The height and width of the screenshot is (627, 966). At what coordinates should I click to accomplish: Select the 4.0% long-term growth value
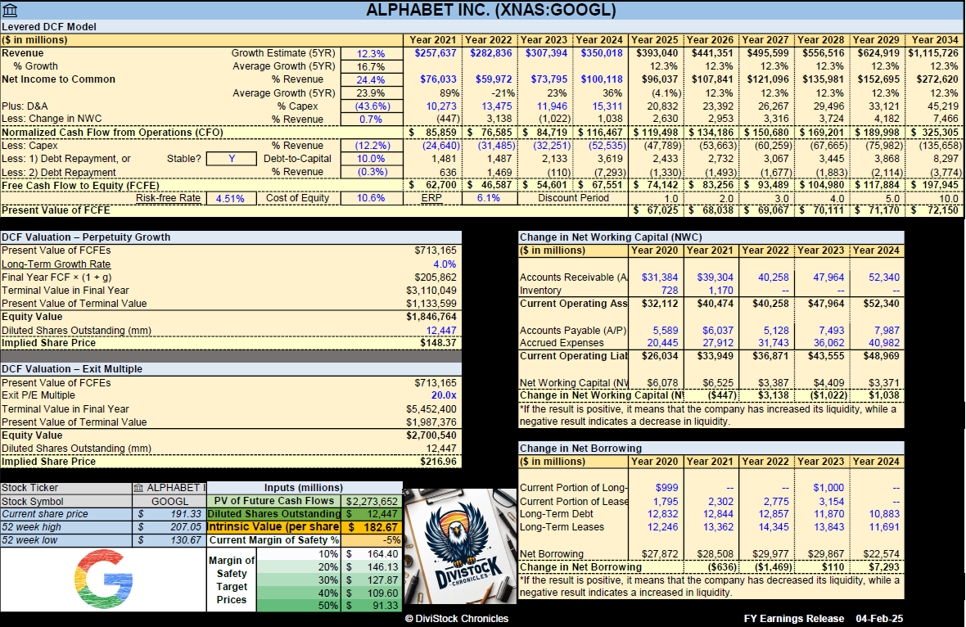point(445,264)
